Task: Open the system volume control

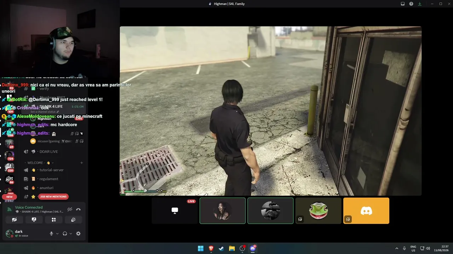Action: pos(428,248)
